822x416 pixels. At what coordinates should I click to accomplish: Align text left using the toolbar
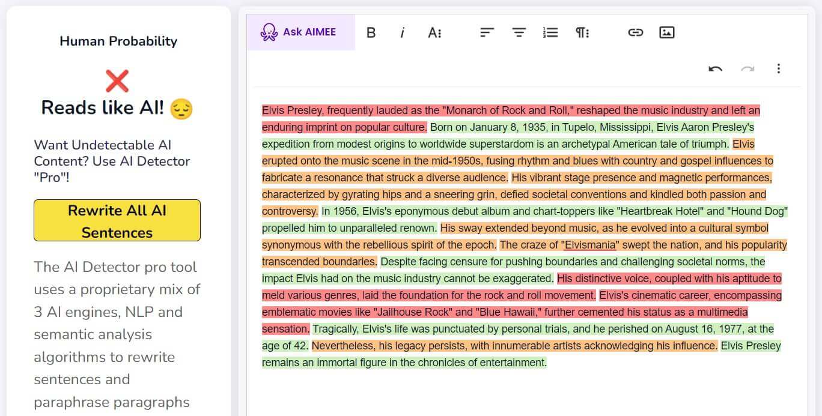tap(487, 32)
